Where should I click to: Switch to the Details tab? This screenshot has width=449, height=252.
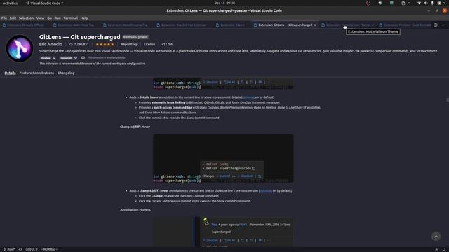click(x=10, y=73)
